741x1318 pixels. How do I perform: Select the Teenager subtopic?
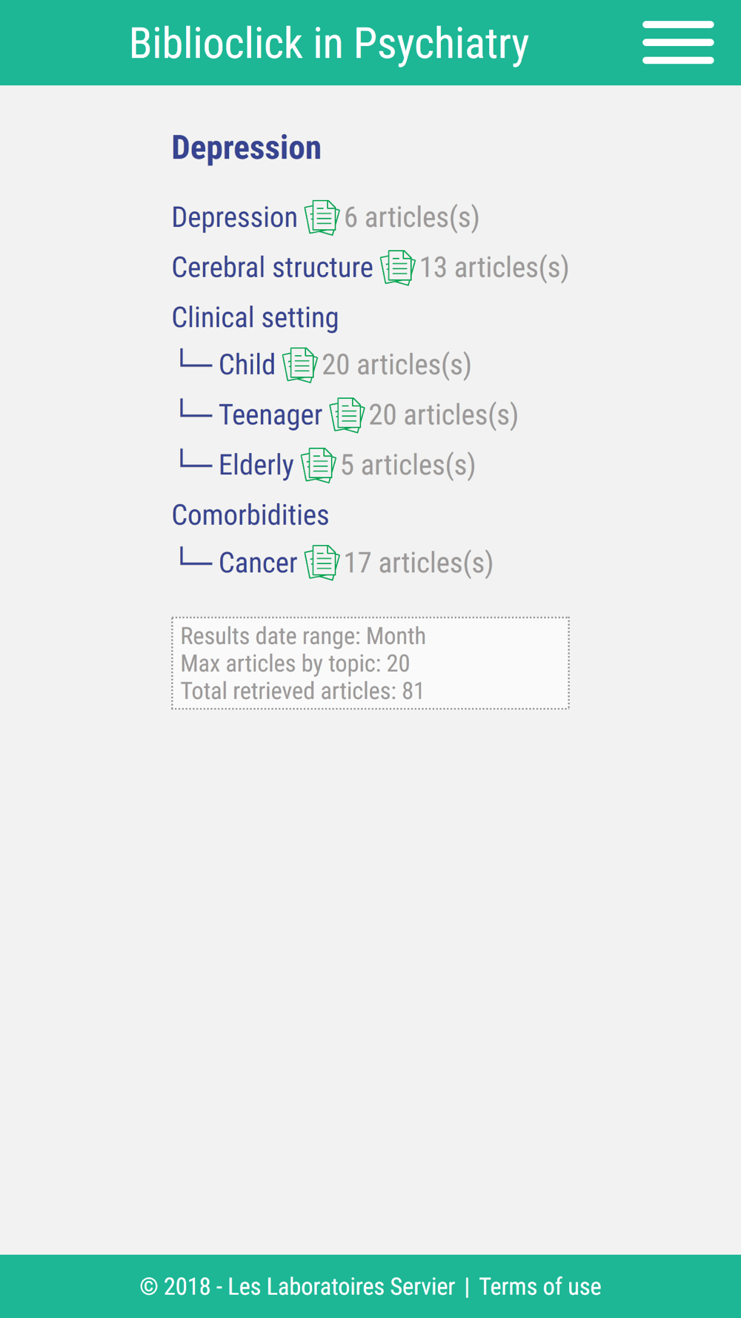pos(270,415)
